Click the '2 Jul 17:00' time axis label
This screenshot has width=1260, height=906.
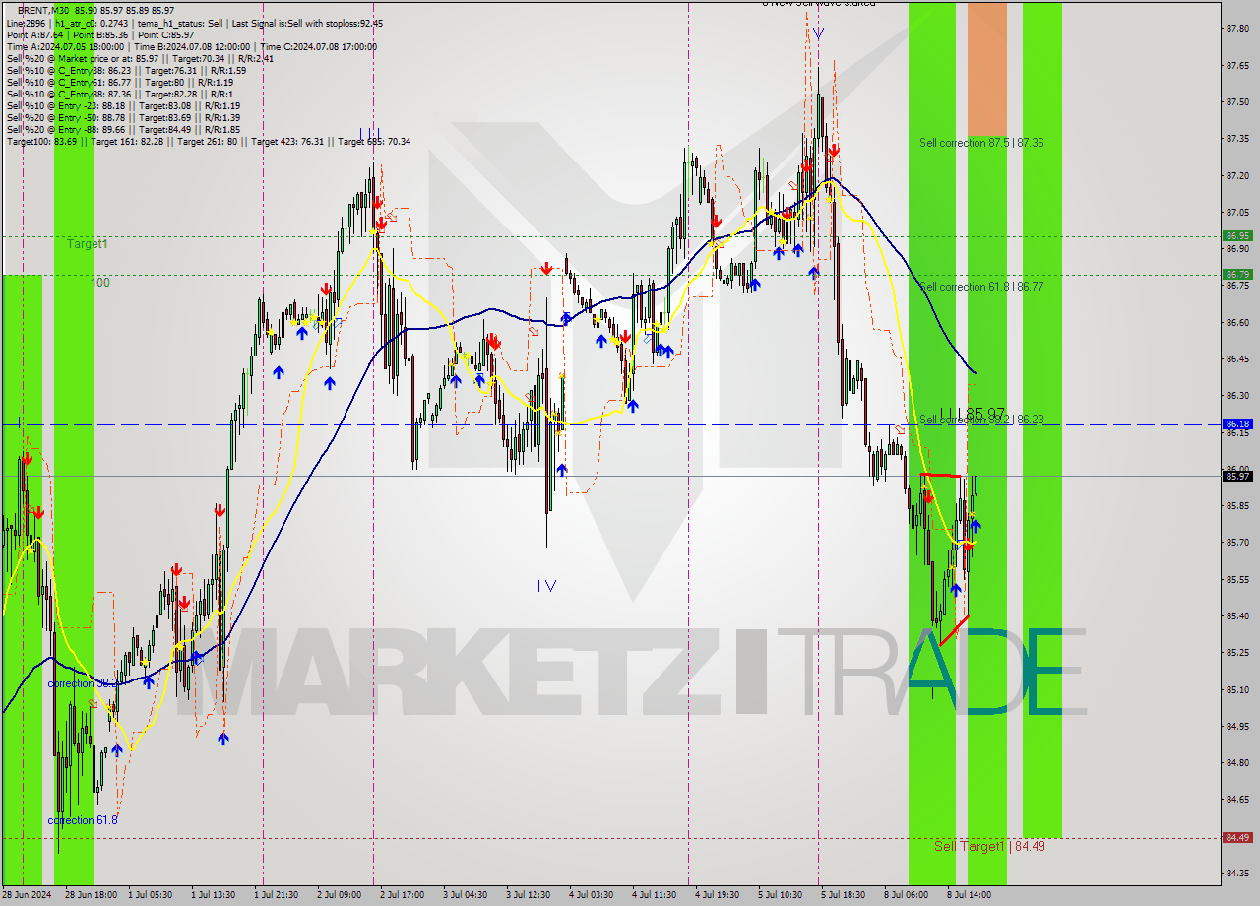tap(402, 895)
